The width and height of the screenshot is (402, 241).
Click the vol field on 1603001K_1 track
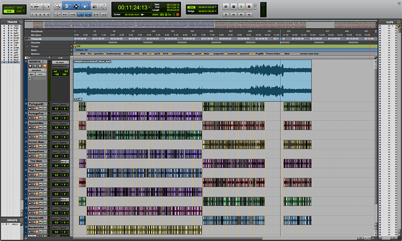[x=60, y=71]
